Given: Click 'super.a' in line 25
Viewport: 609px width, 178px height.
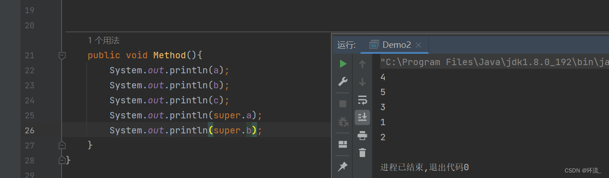Looking at the screenshot, I should tap(232, 116).
